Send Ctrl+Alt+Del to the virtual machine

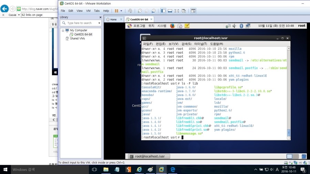(130, 11)
